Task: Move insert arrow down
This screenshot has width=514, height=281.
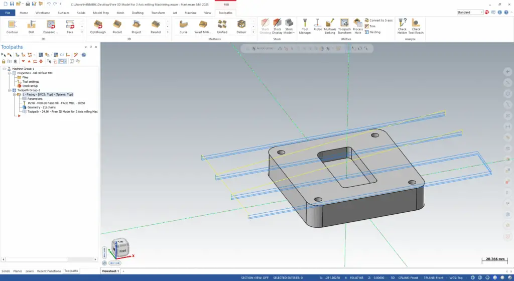Action: (x=23, y=61)
